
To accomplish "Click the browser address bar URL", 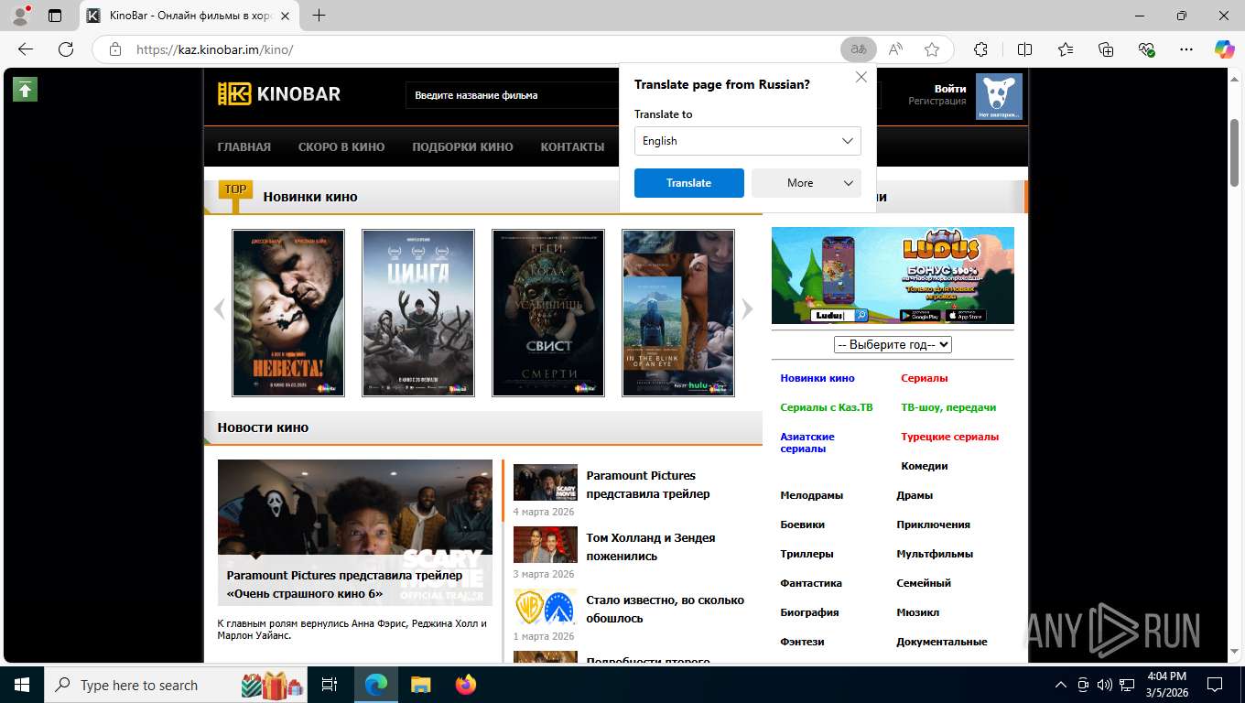I will pos(215,49).
